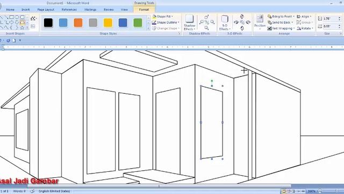This screenshot has width=344, height=194.
Task: Click Bring to Front
Action: (x=281, y=17)
